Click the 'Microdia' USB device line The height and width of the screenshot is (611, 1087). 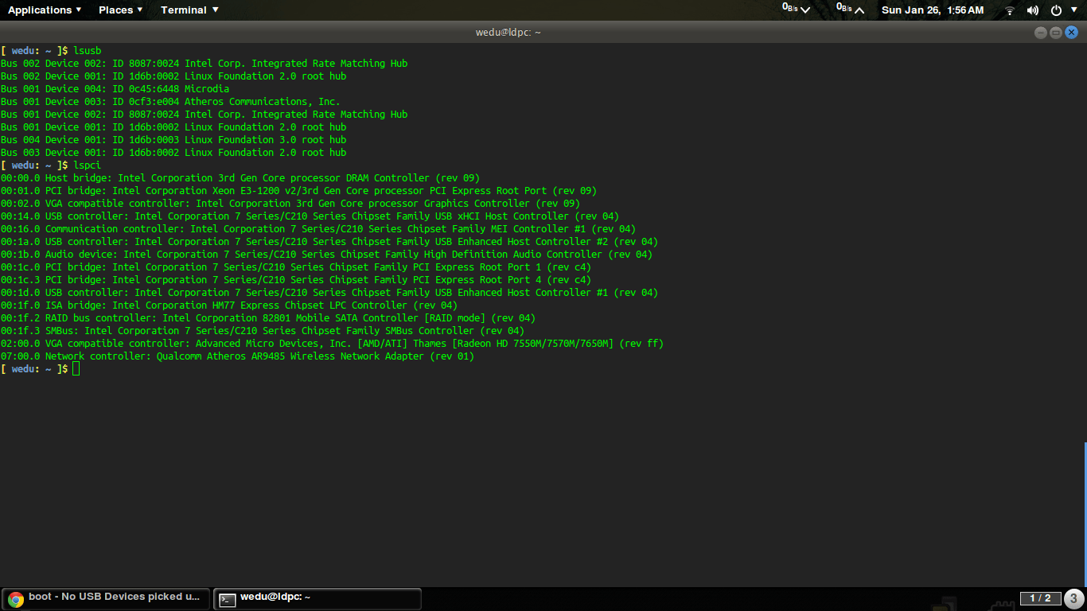tap(115, 89)
